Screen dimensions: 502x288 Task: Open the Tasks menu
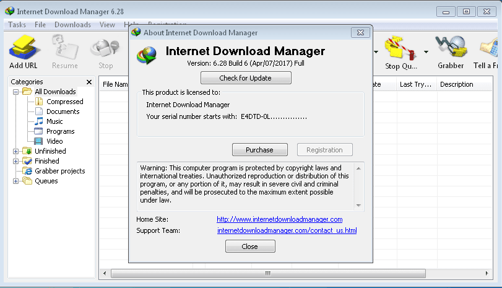[17, 25]
